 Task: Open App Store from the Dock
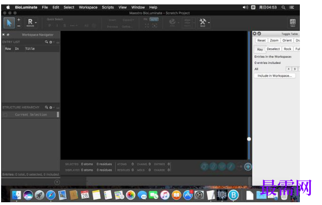188,195
